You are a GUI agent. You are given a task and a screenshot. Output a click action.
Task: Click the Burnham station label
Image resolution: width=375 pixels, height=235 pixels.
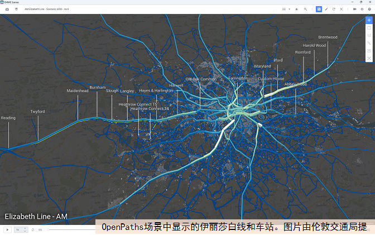(98, 87)
